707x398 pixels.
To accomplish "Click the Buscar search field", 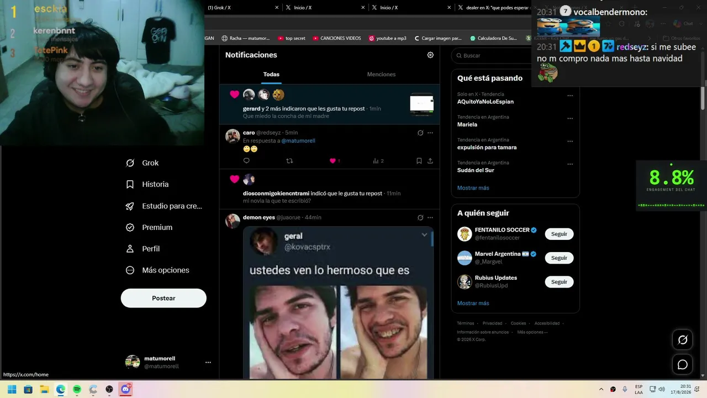I will [x=492, y=55].
